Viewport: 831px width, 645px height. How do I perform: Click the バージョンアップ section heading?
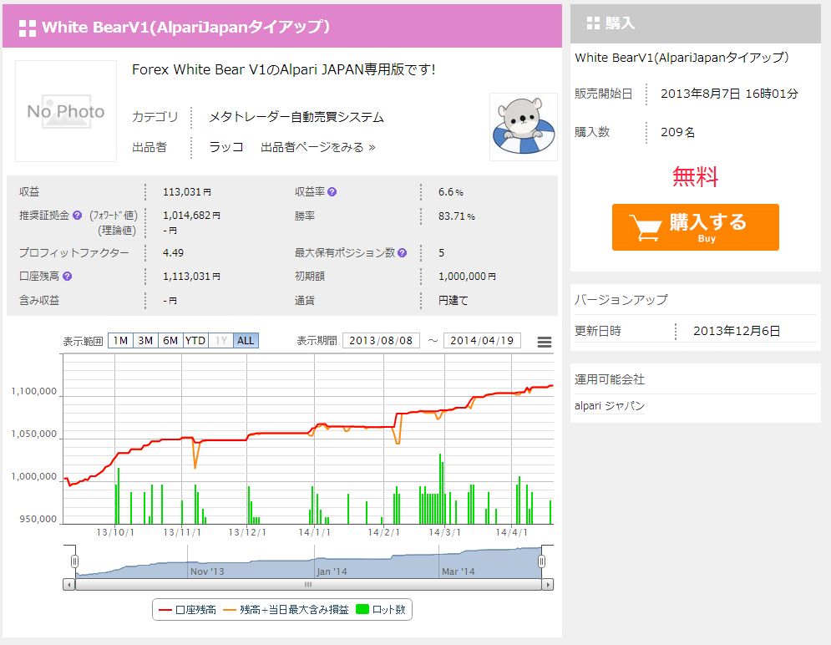[x=621, y=299]
